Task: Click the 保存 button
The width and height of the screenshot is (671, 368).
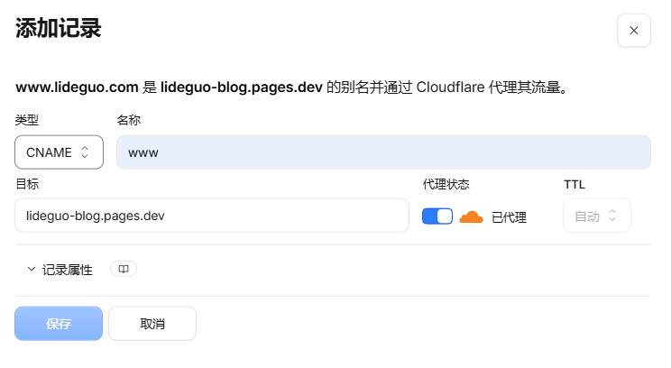Action: [x=59, y=324]
